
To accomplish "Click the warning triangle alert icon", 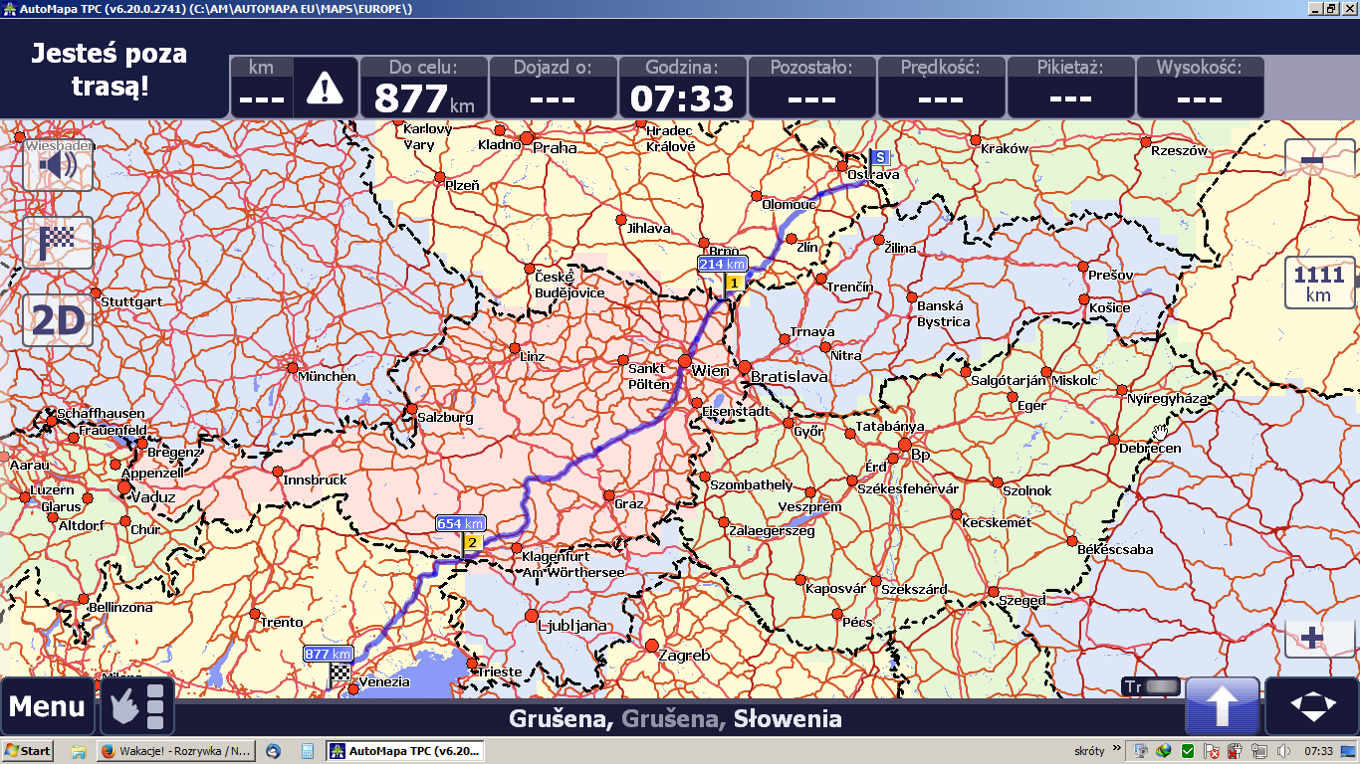I will pyautogui.click(x=325, y=89).
